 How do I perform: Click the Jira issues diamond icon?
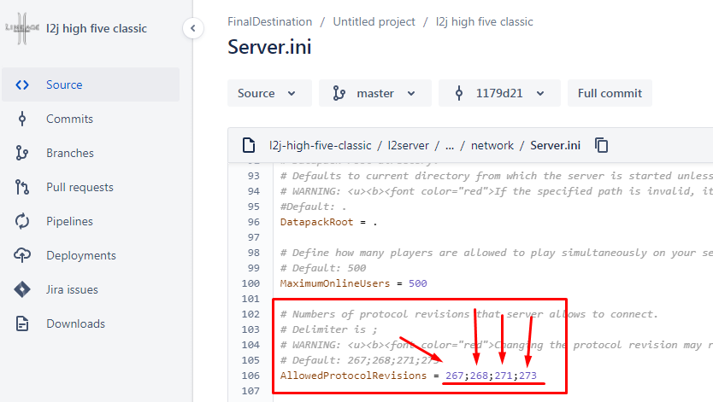pos(23,289)
